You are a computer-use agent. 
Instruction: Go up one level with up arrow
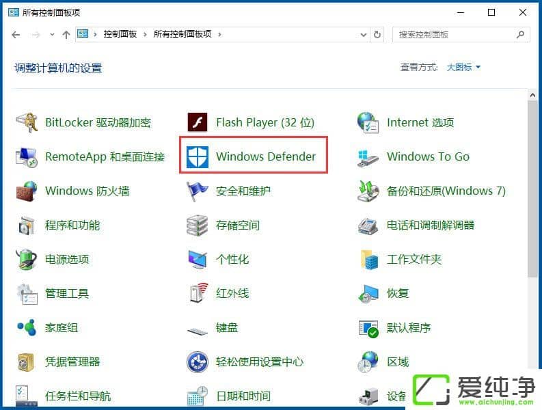pos(66,35)
